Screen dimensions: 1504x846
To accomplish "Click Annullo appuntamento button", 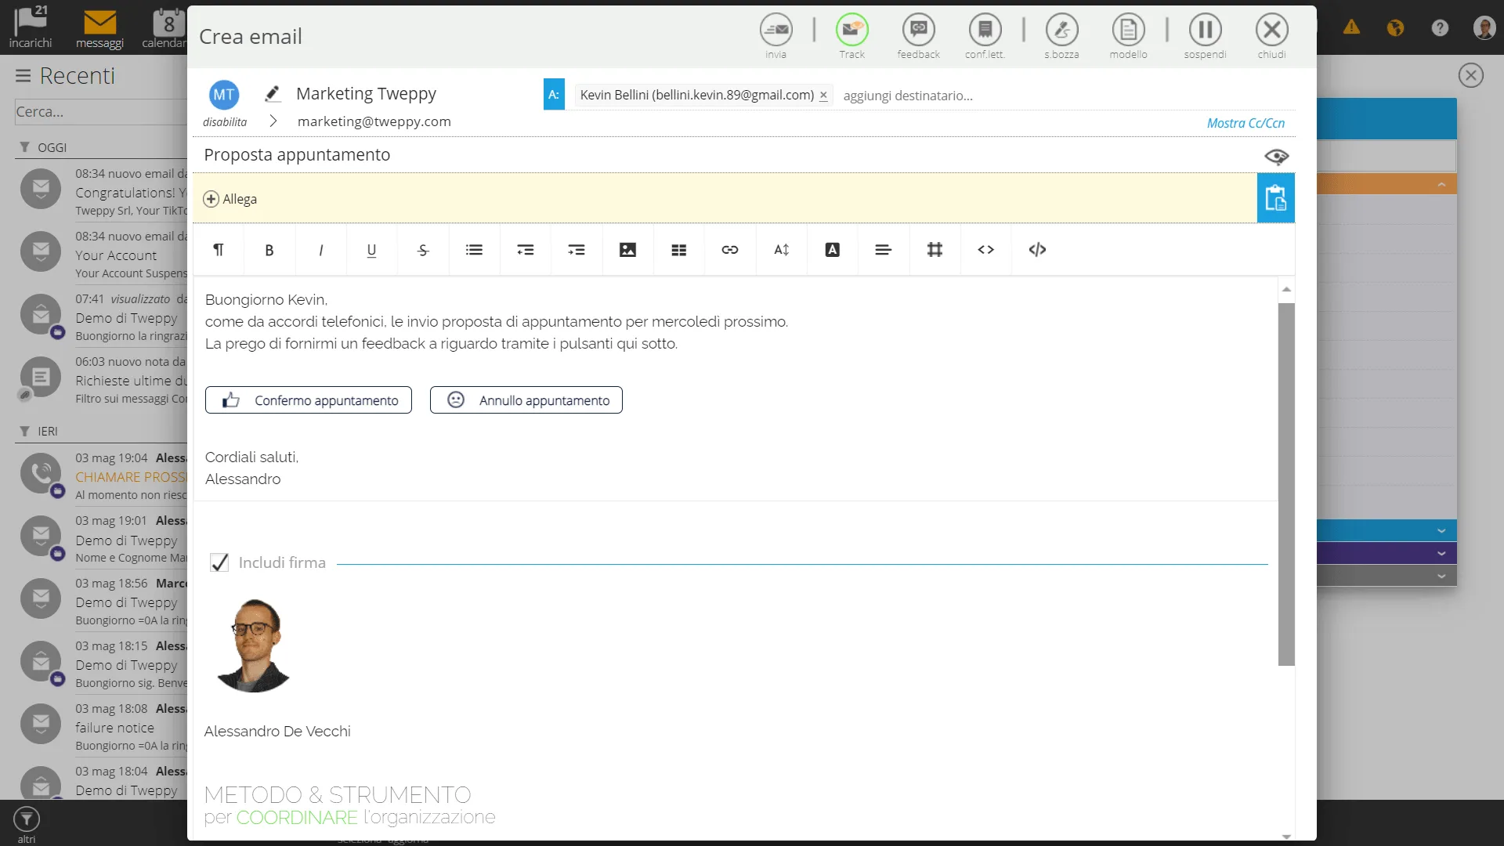I will point(526,400).
